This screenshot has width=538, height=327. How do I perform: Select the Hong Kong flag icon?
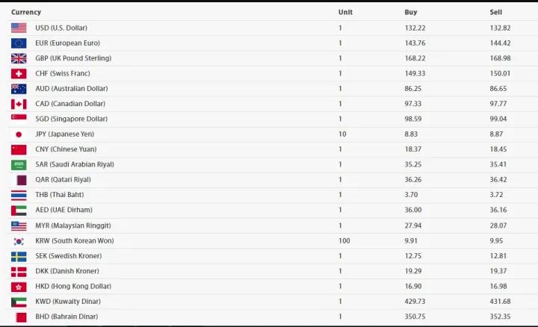19,287
